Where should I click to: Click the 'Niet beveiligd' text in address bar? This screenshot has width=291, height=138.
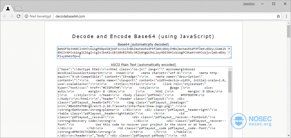pos(40,16)
